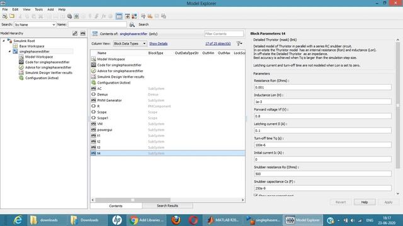The image size is (403, 226).
Task: Open the filter funnel dropdown beside object count
Action: tap(239, 43)
